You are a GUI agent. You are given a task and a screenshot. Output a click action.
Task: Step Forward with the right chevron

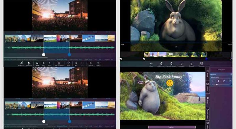(x=191, y=64)
